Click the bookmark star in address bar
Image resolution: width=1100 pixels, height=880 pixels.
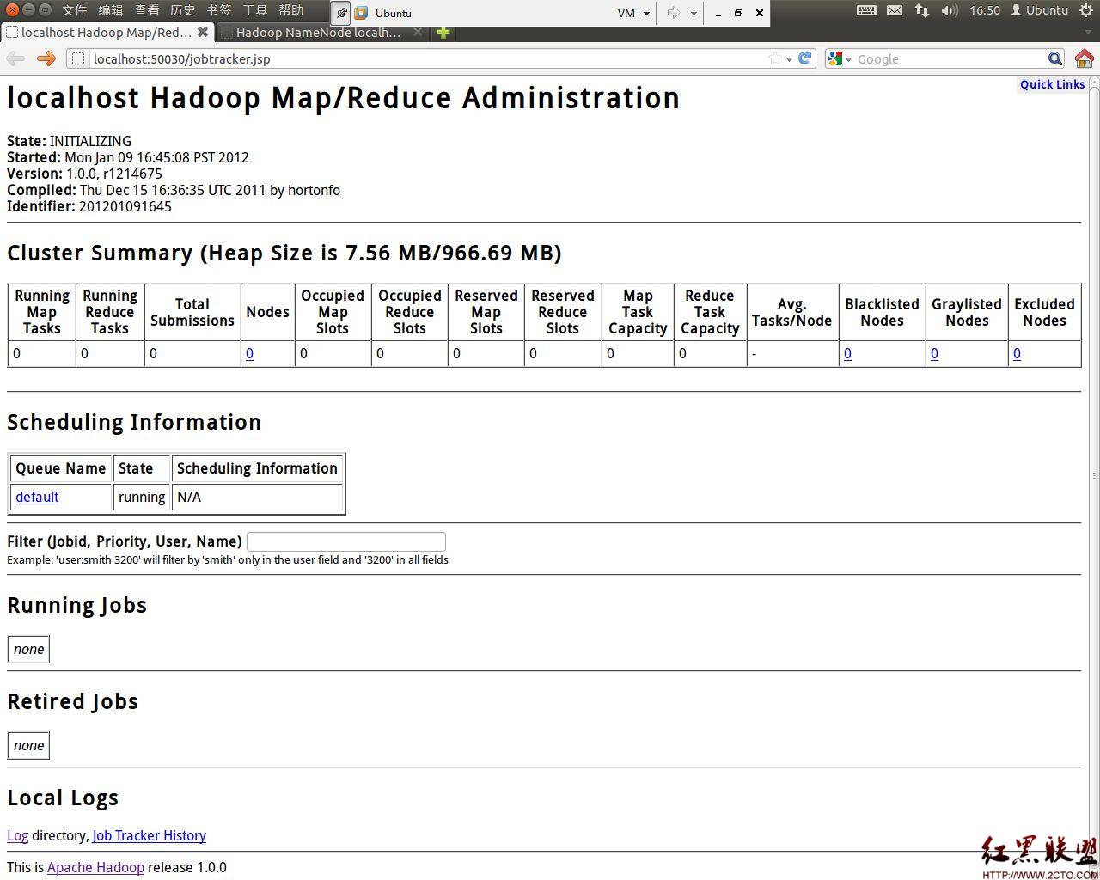[x=775, y=58]
